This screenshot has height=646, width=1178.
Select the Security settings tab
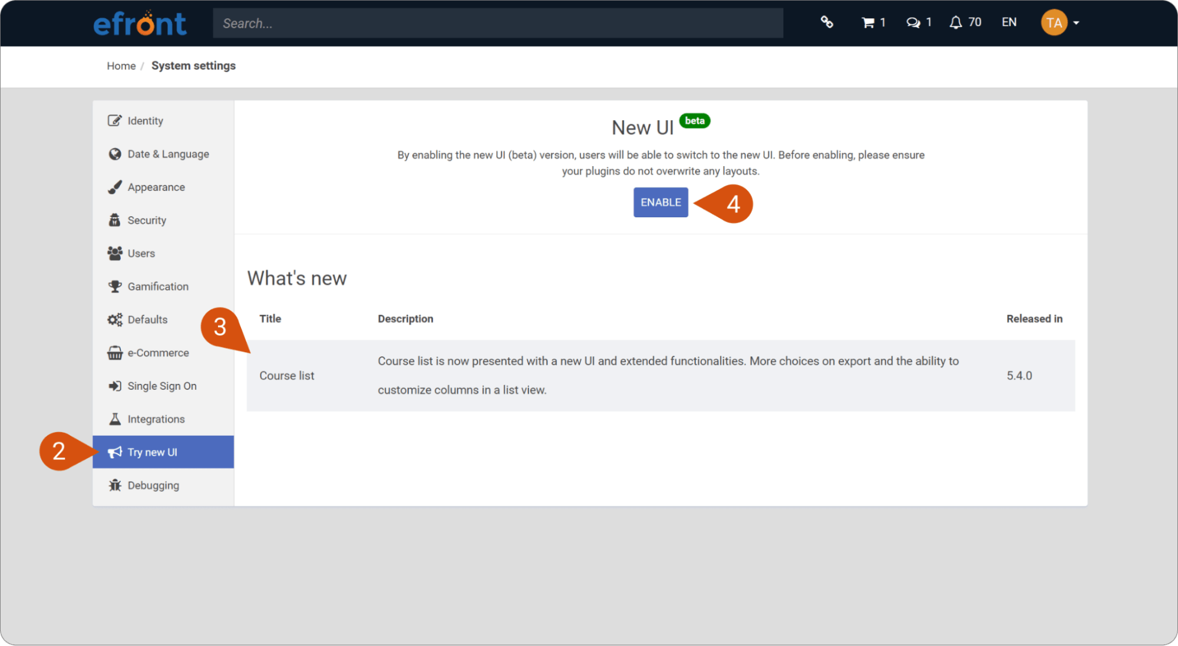(x=147, y=220)
